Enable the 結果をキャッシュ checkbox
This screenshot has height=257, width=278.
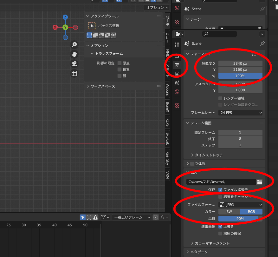[220, 197]
